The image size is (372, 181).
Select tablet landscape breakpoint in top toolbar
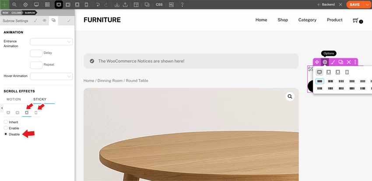68,4
